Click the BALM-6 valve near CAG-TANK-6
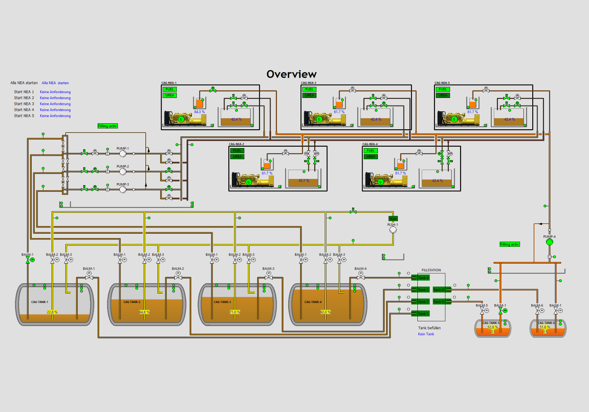This screenshot has width=589, height=412. (537, 311)
